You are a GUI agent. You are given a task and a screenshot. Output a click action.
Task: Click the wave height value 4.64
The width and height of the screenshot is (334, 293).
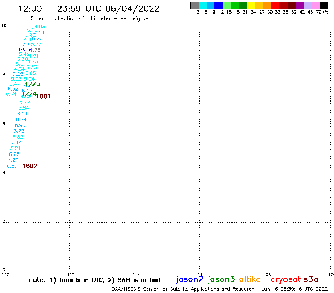tap(19, 69)
